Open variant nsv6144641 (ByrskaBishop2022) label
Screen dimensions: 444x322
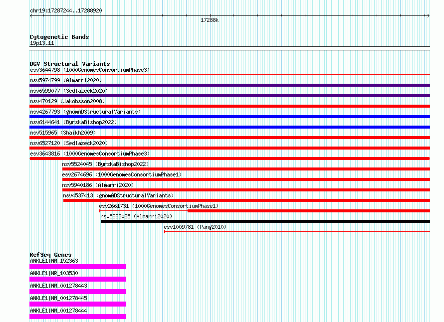point(73,122)
